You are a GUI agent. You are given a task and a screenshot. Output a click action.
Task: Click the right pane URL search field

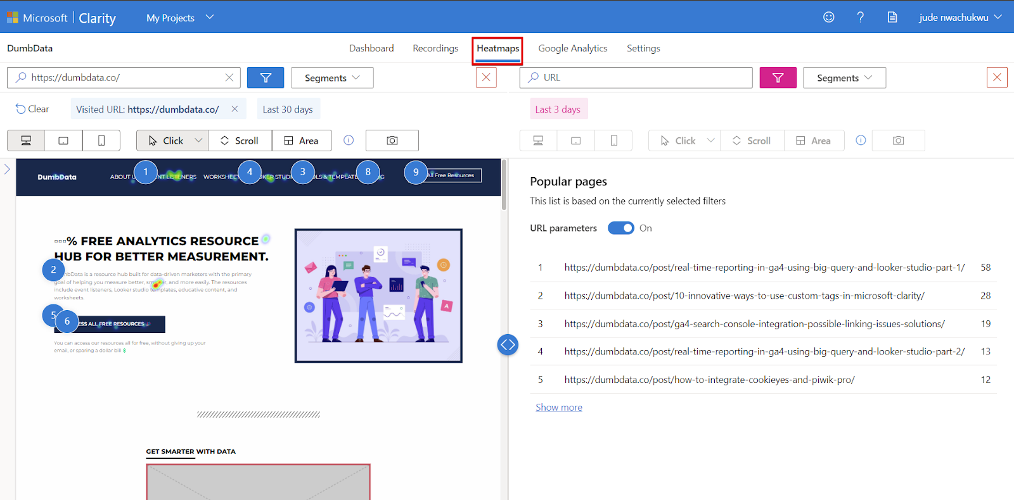636,77
